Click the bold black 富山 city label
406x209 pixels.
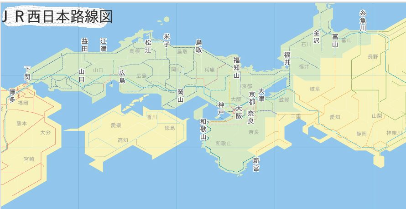pyautogui.click(x=335, y=41)
